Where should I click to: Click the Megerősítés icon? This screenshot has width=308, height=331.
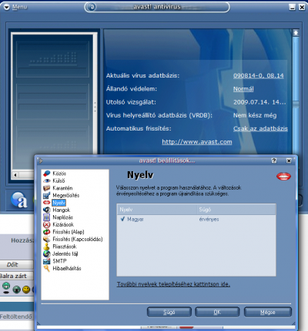(47, 195)
